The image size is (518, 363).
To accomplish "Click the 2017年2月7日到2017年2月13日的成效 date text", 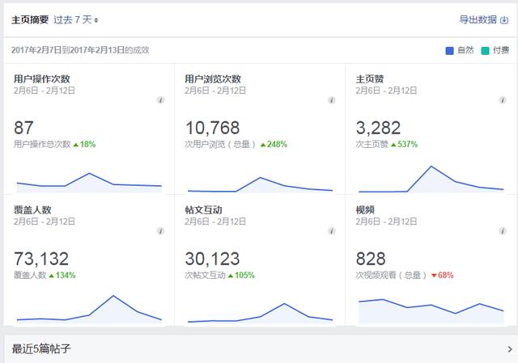I will (x=80, y=50).
